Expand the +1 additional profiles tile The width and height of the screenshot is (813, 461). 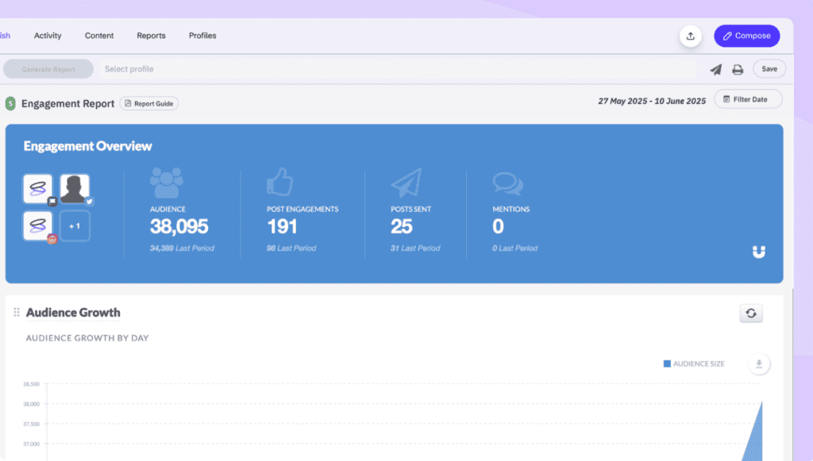[75, 226]
